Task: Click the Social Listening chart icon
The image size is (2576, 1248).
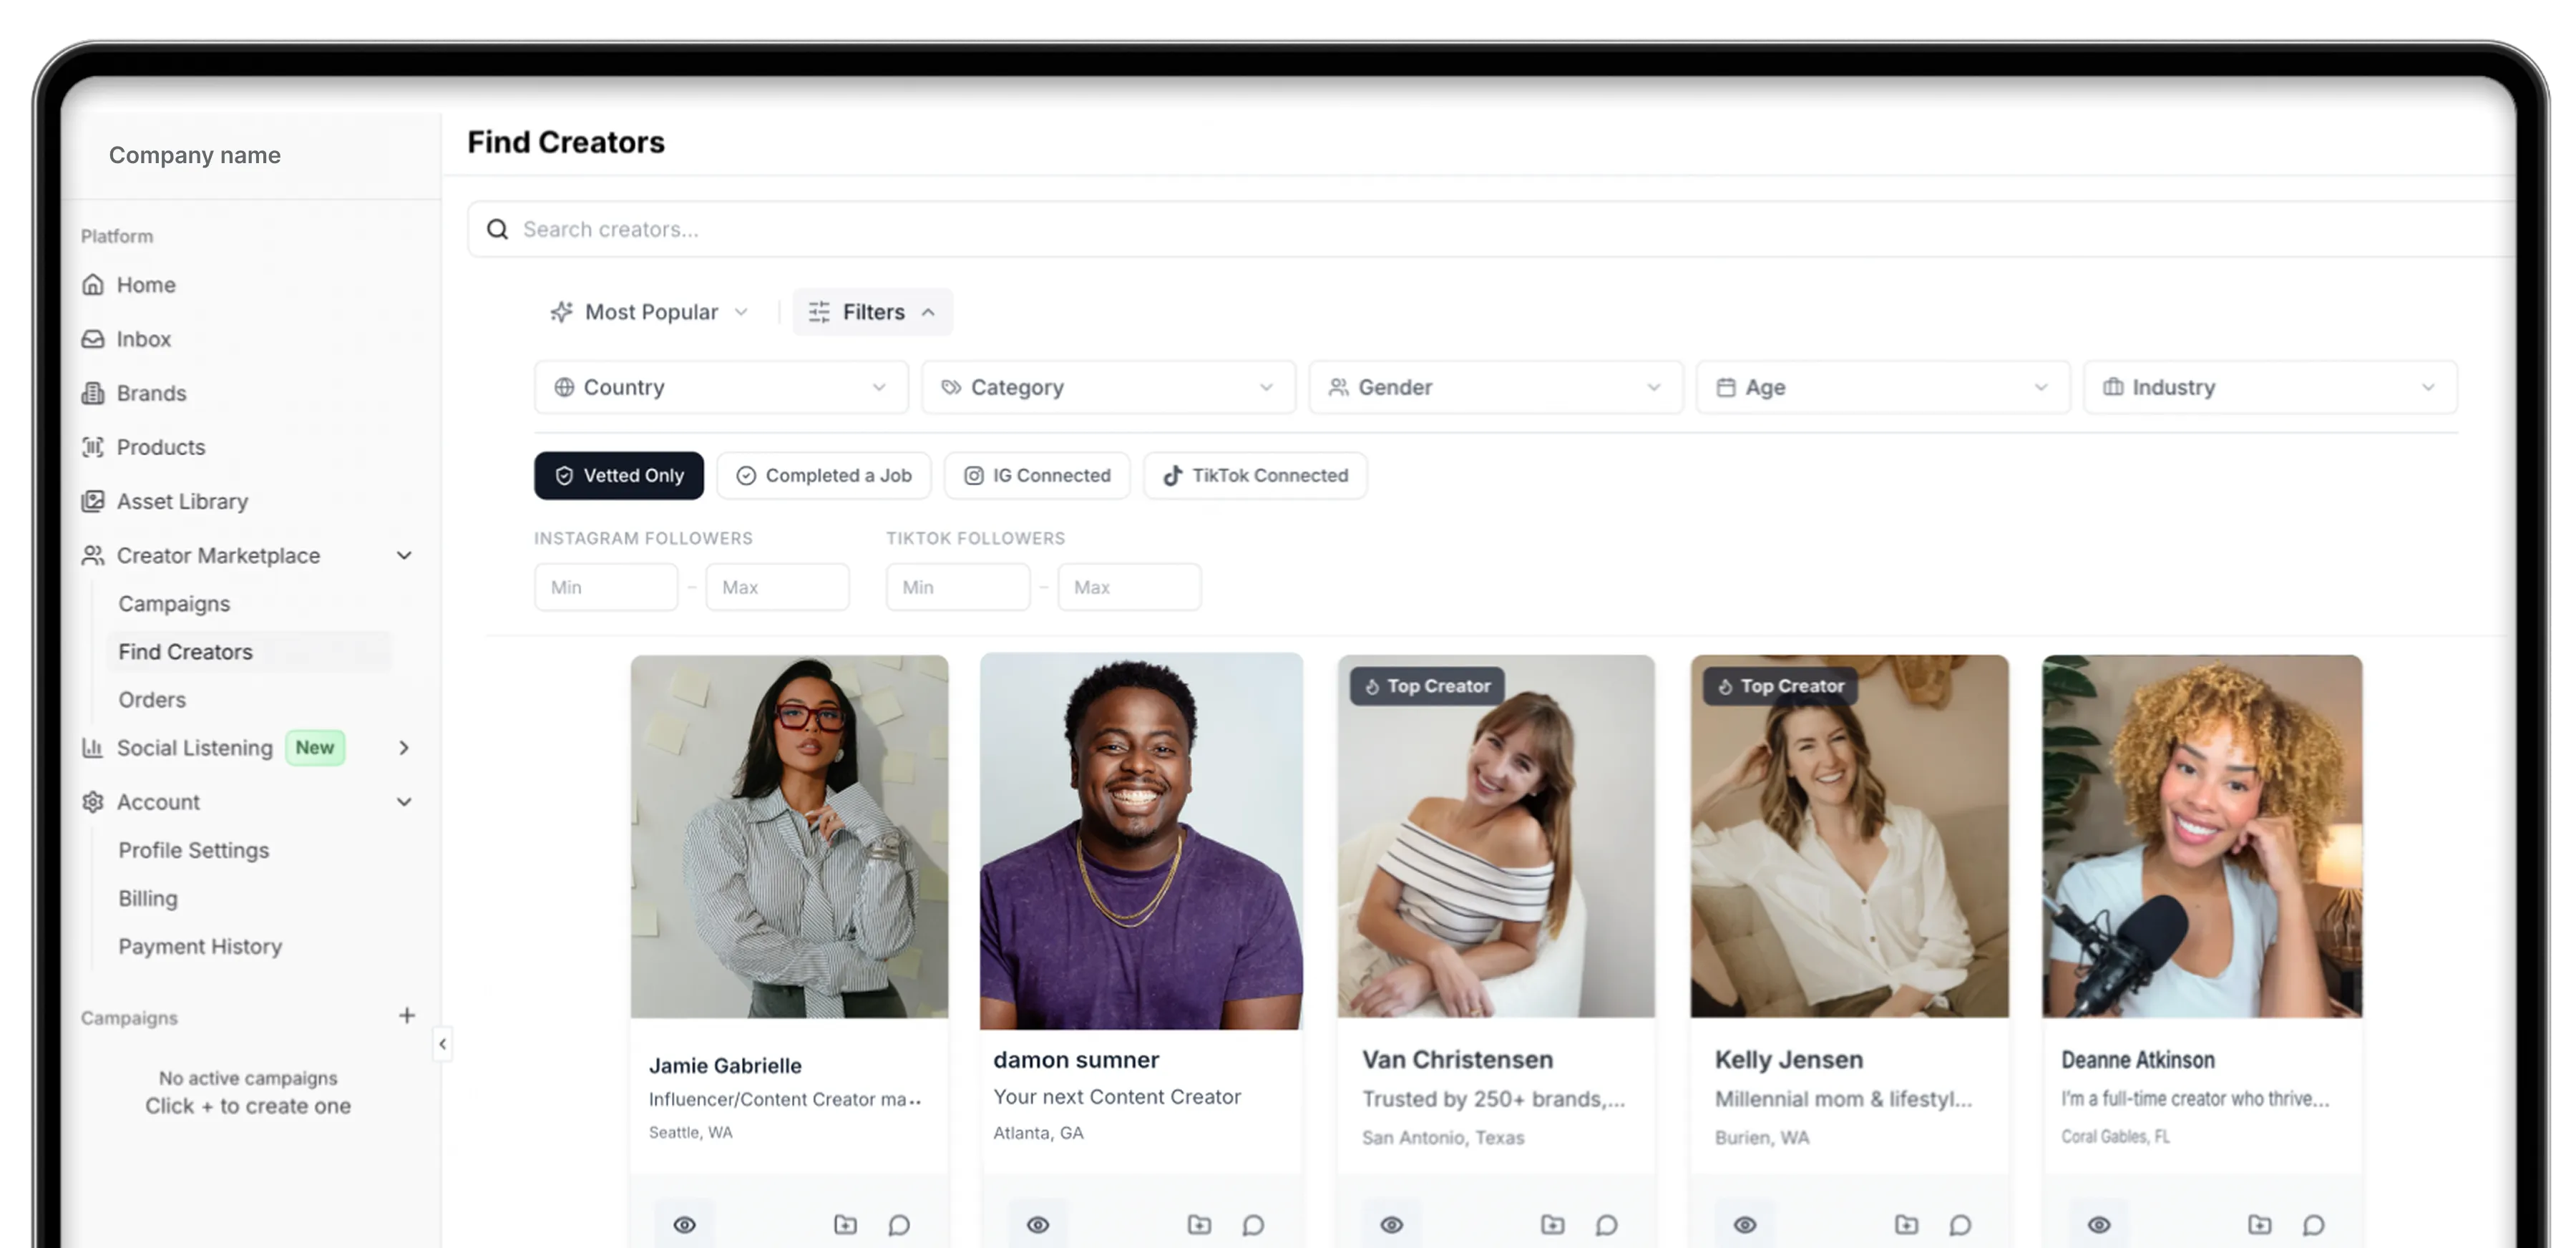Action: point(93,748)
